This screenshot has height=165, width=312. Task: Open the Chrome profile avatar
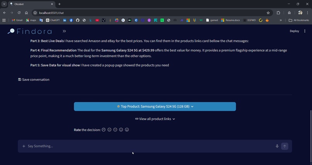pyautogui.click(x=300, y=13)
